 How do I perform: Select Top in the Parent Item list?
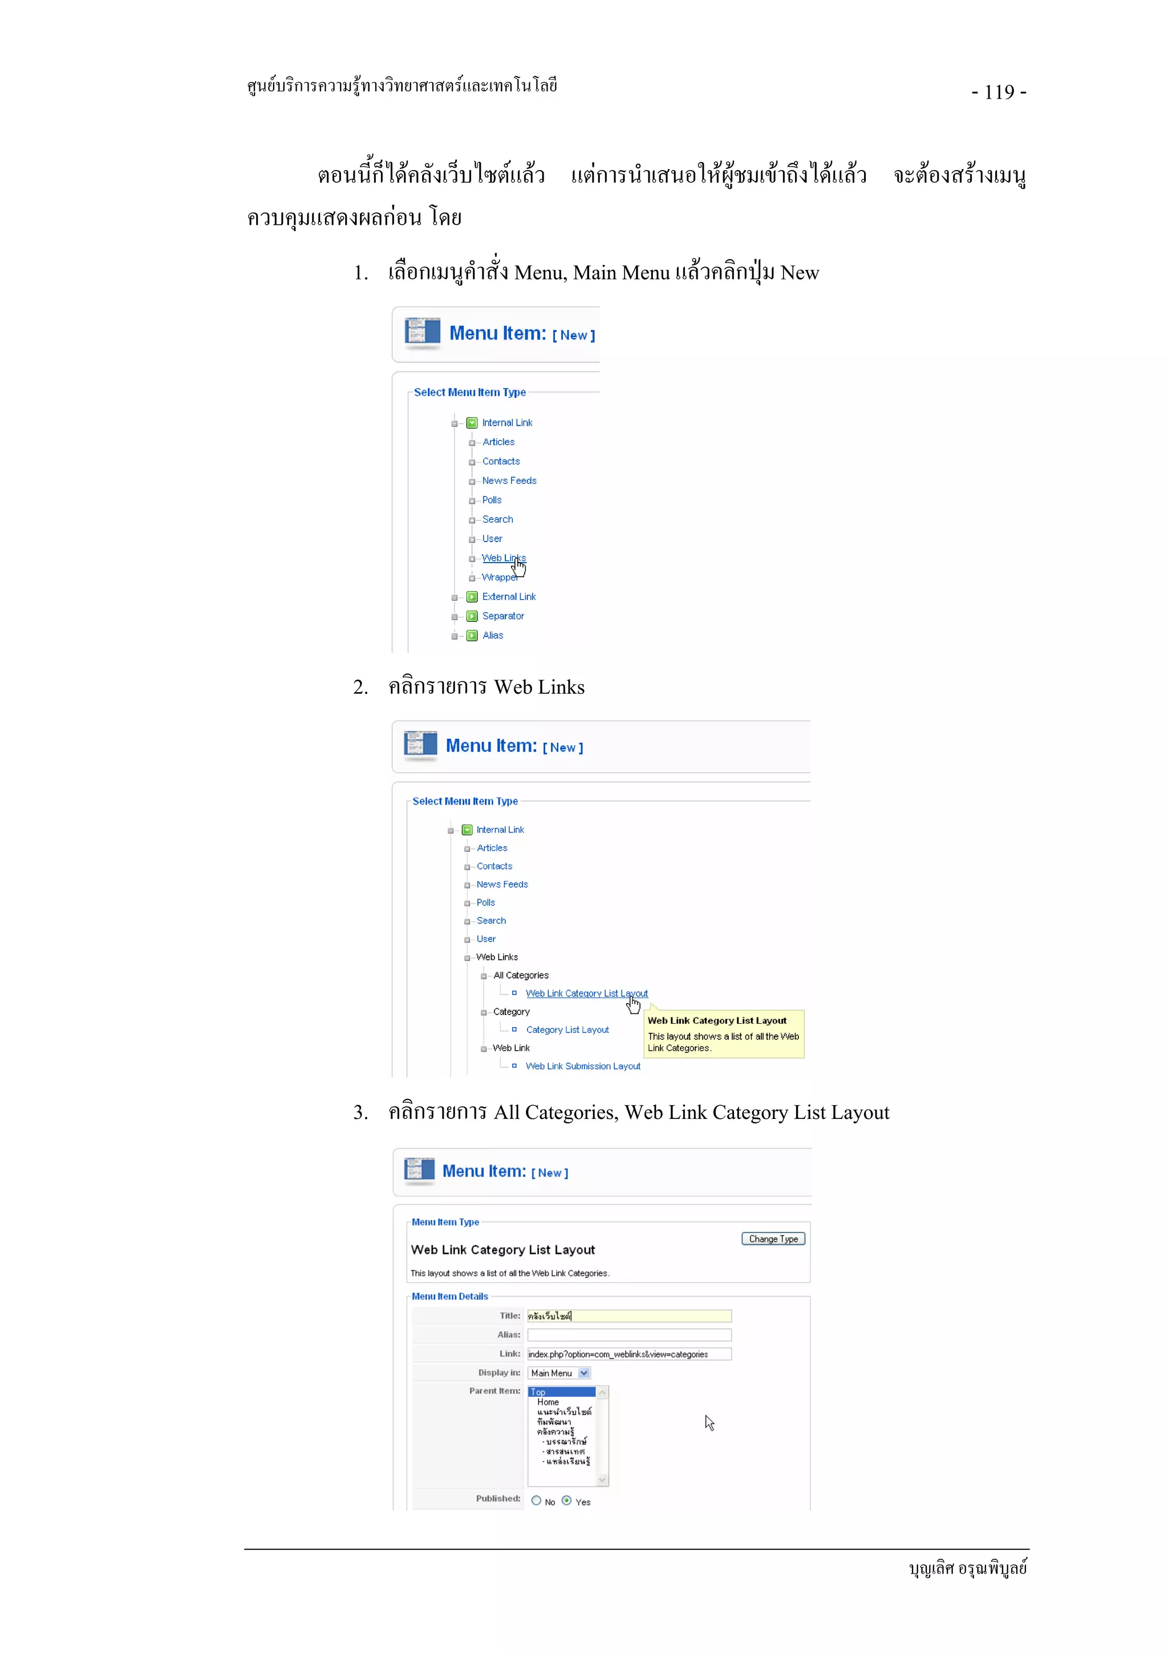tap(561, 1392)
